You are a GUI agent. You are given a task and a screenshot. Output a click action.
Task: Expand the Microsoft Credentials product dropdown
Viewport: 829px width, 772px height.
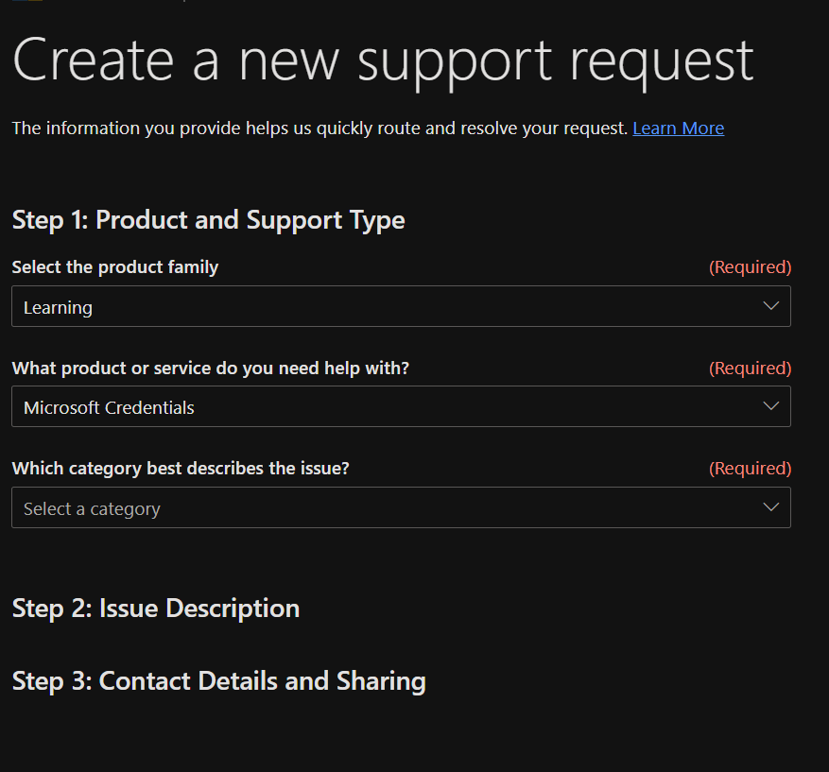coord(402,406)
